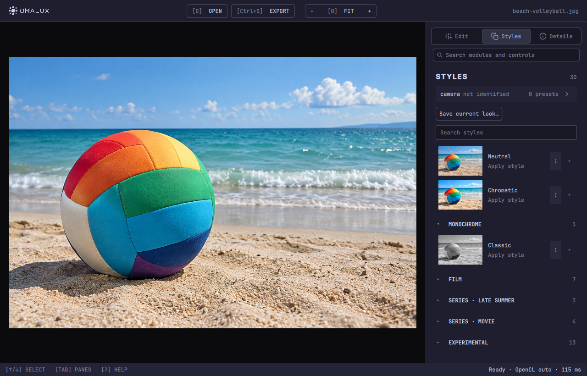
Task: Click the beach-volleyball.jpg file name
Action: [546, 11]
